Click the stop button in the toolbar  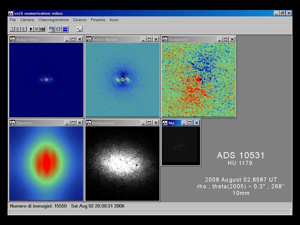(37, 29)
